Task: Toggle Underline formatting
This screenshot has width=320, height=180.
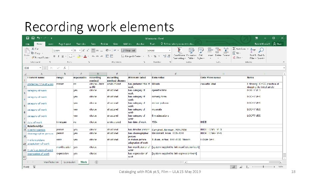Action: pos(63,56)
